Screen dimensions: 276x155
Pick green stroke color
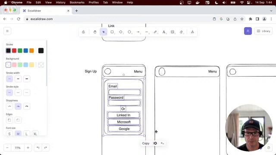(x=20, y=51)
